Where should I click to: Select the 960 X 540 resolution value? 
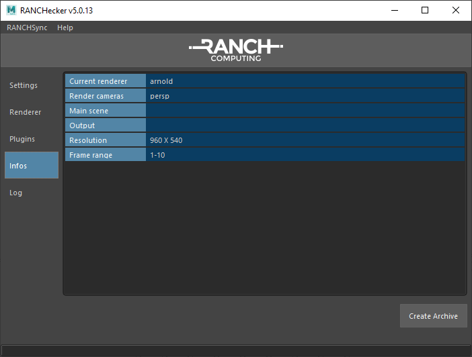tap(305, 140)
